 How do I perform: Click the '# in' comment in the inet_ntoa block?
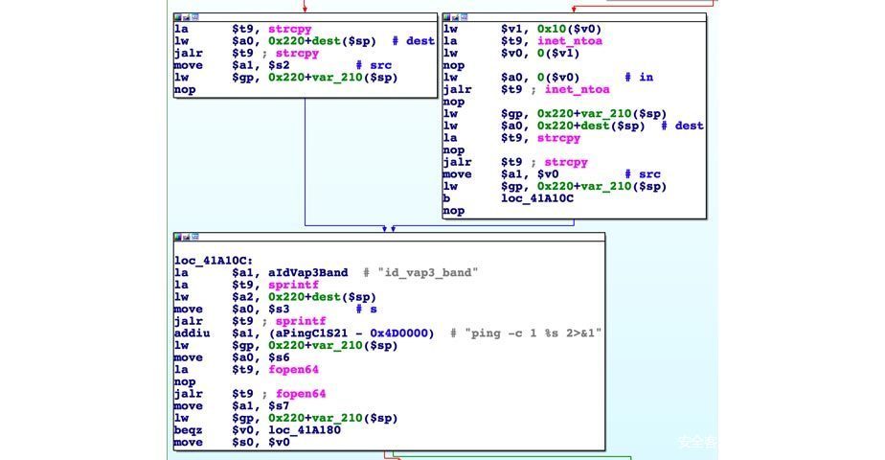click(638, 78)
